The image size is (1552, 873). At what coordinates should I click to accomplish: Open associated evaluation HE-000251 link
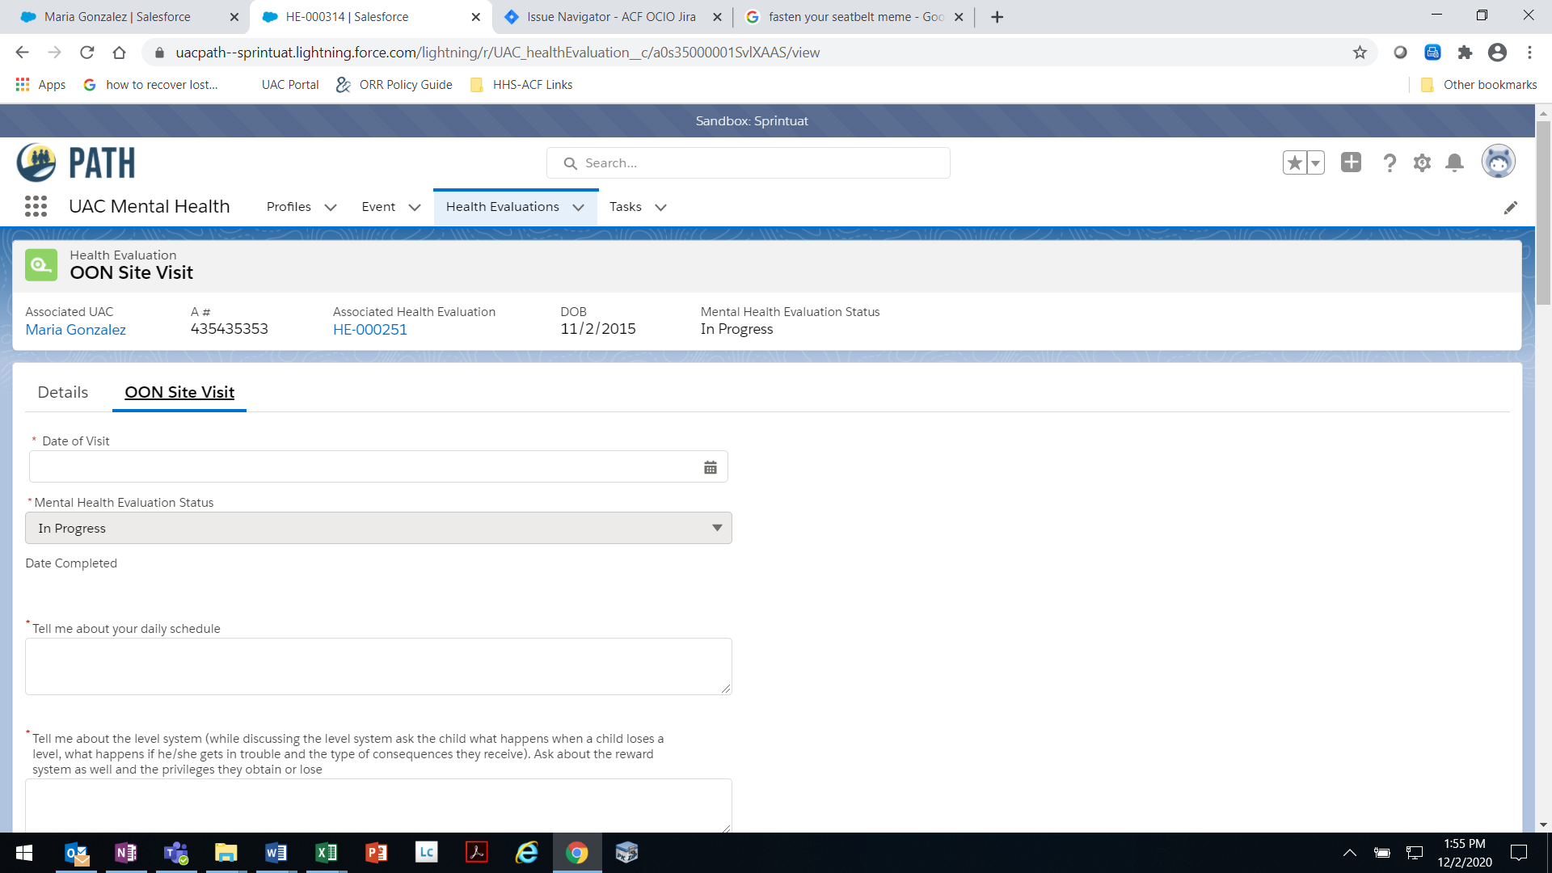369,330
